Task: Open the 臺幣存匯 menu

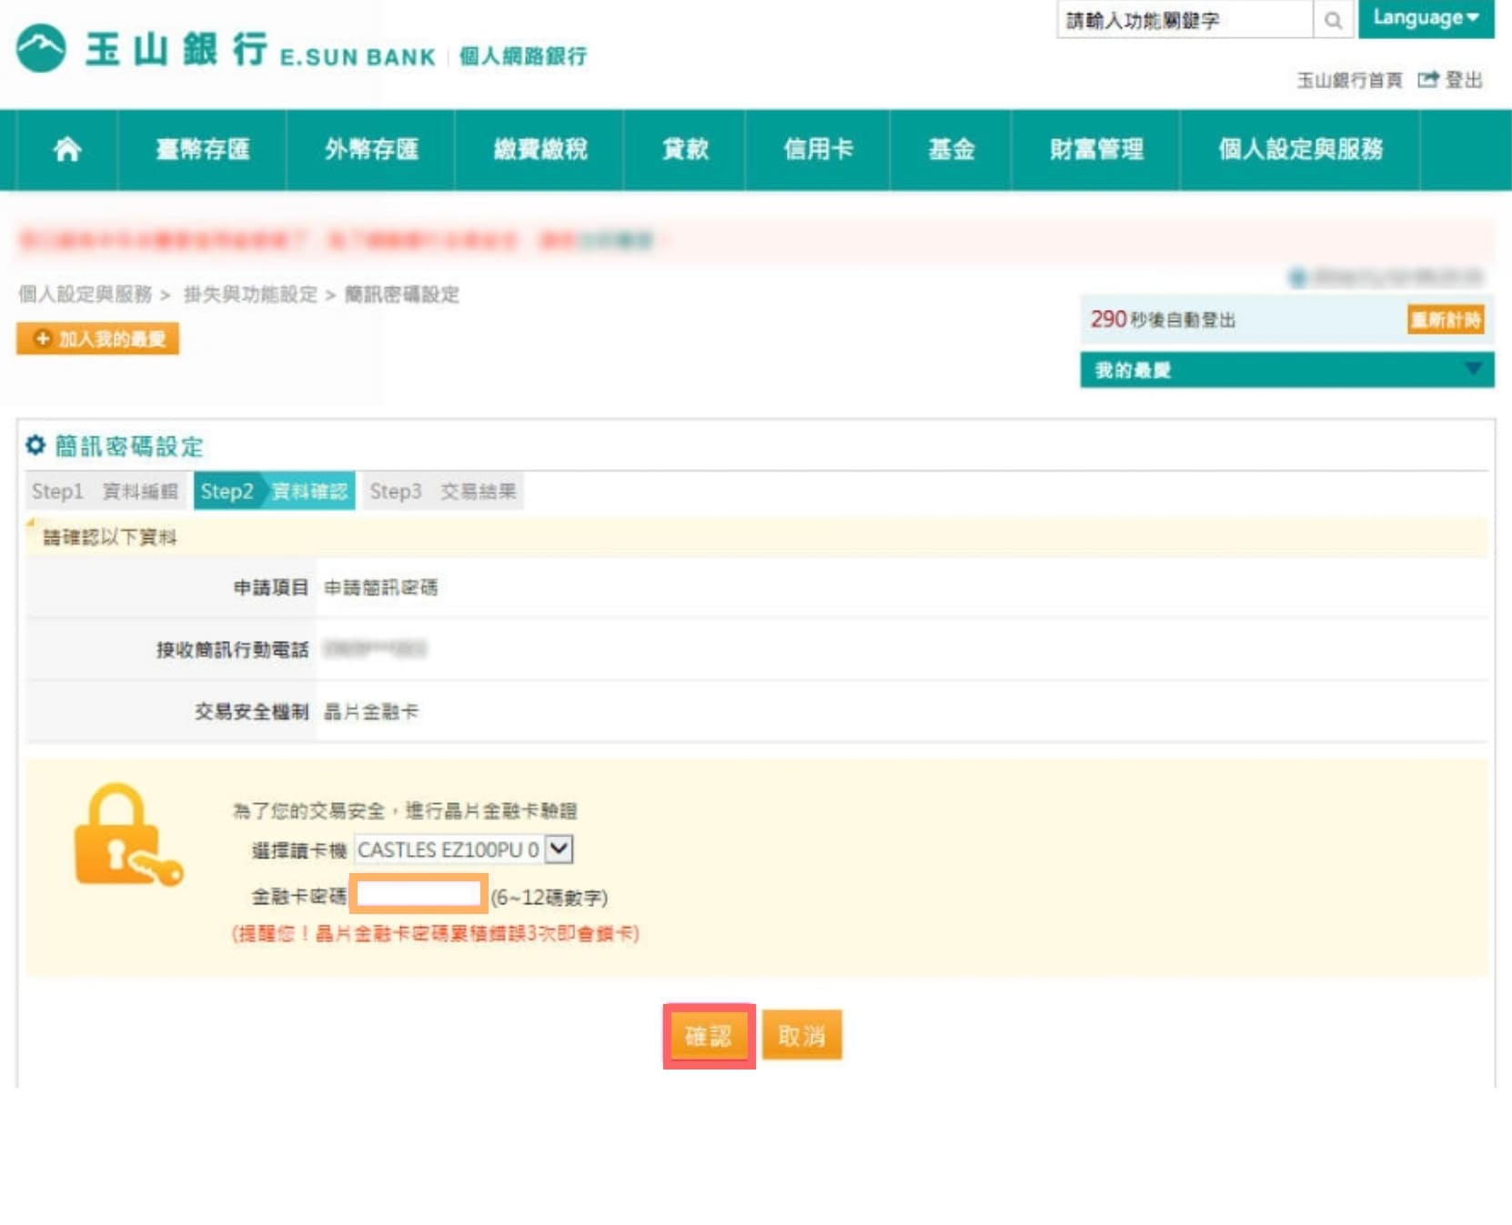Action: point(203,149)
